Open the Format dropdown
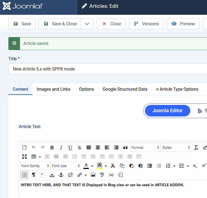The height and width of the screenshot is (198, 207). tap(145, 147)
